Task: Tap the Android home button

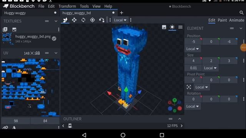Action: click(x=123, y=135)
